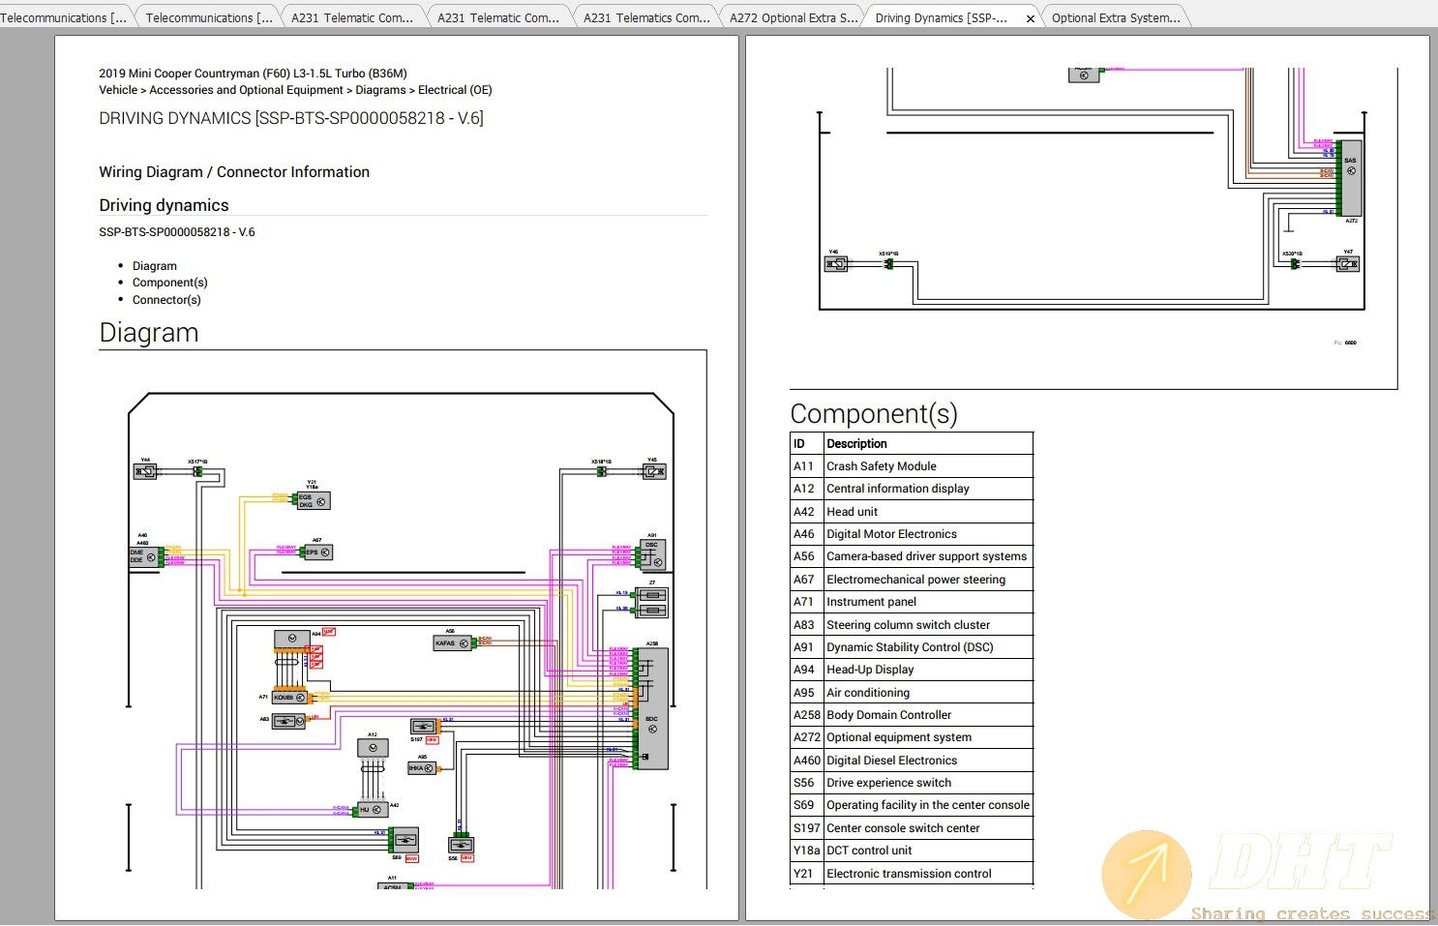Open the A272 Optional Extra S... tab

pyautogui.click(x=793, y=17)
